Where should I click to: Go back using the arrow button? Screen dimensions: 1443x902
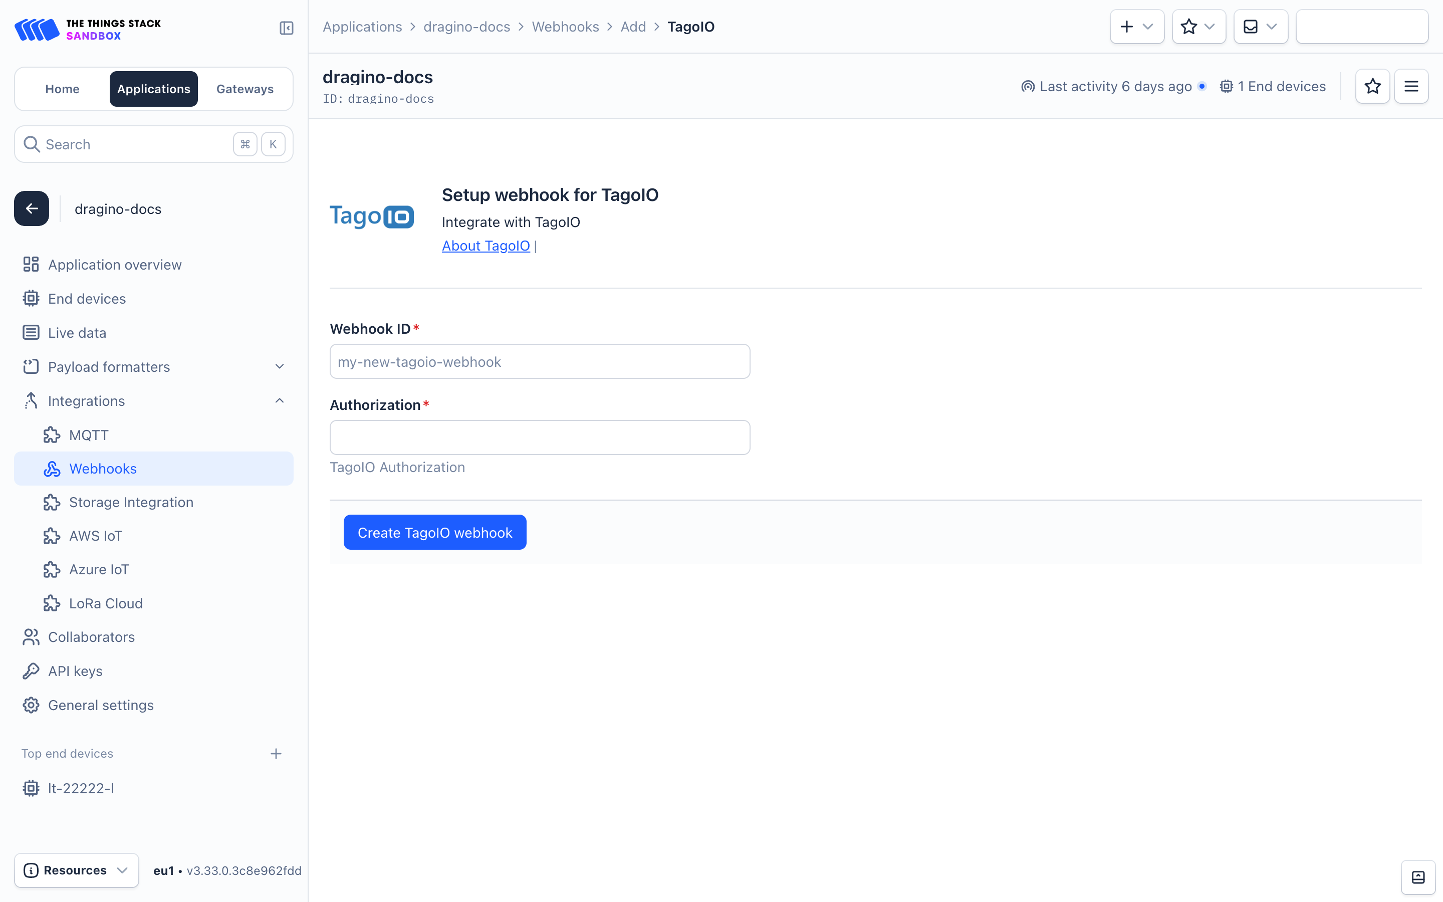point(32,208)
